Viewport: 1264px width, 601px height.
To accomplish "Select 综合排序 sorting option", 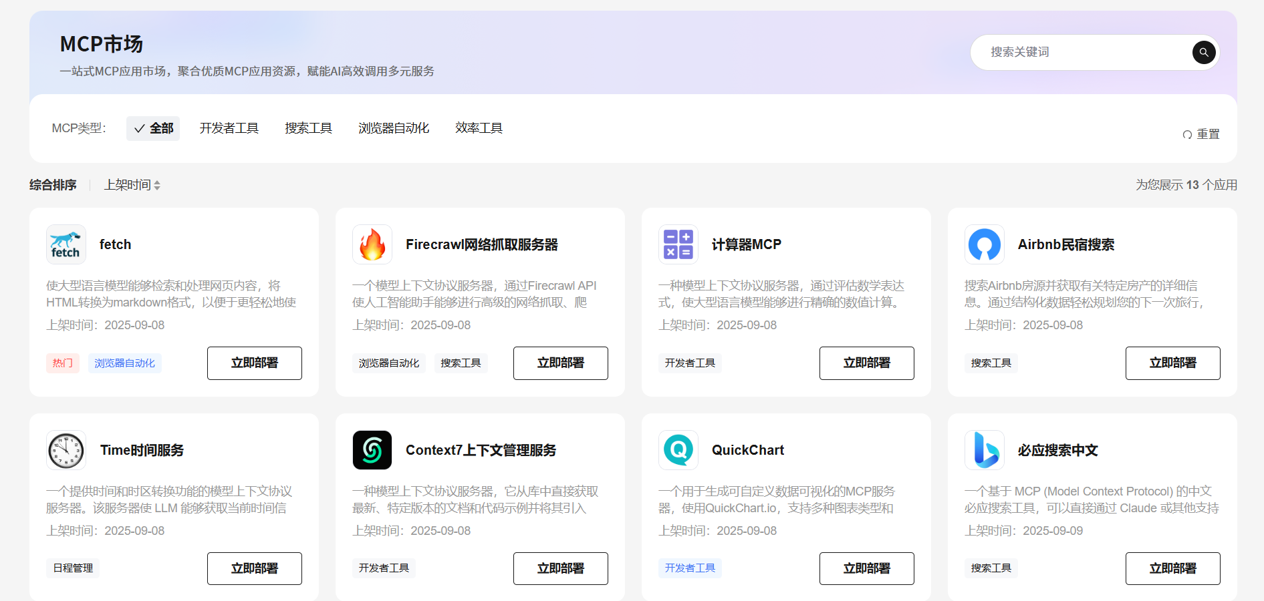I will [x=53, y=185].
